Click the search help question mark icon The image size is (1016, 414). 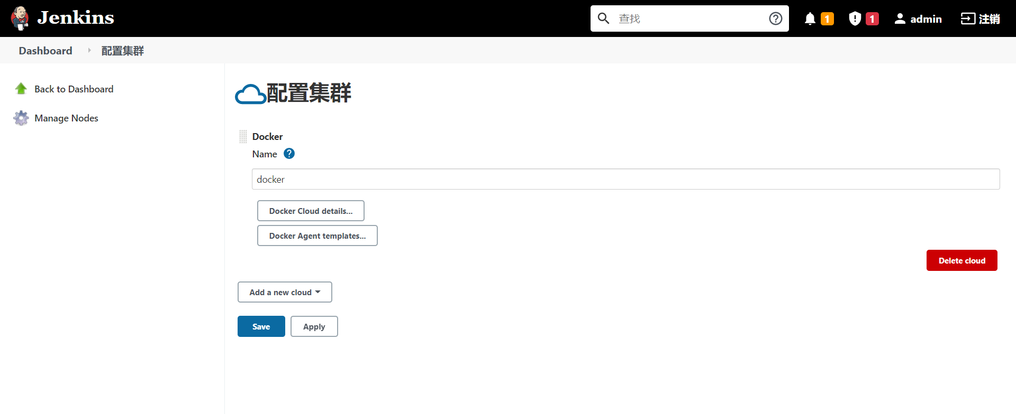pyautogui.click(x=775, y=18)
